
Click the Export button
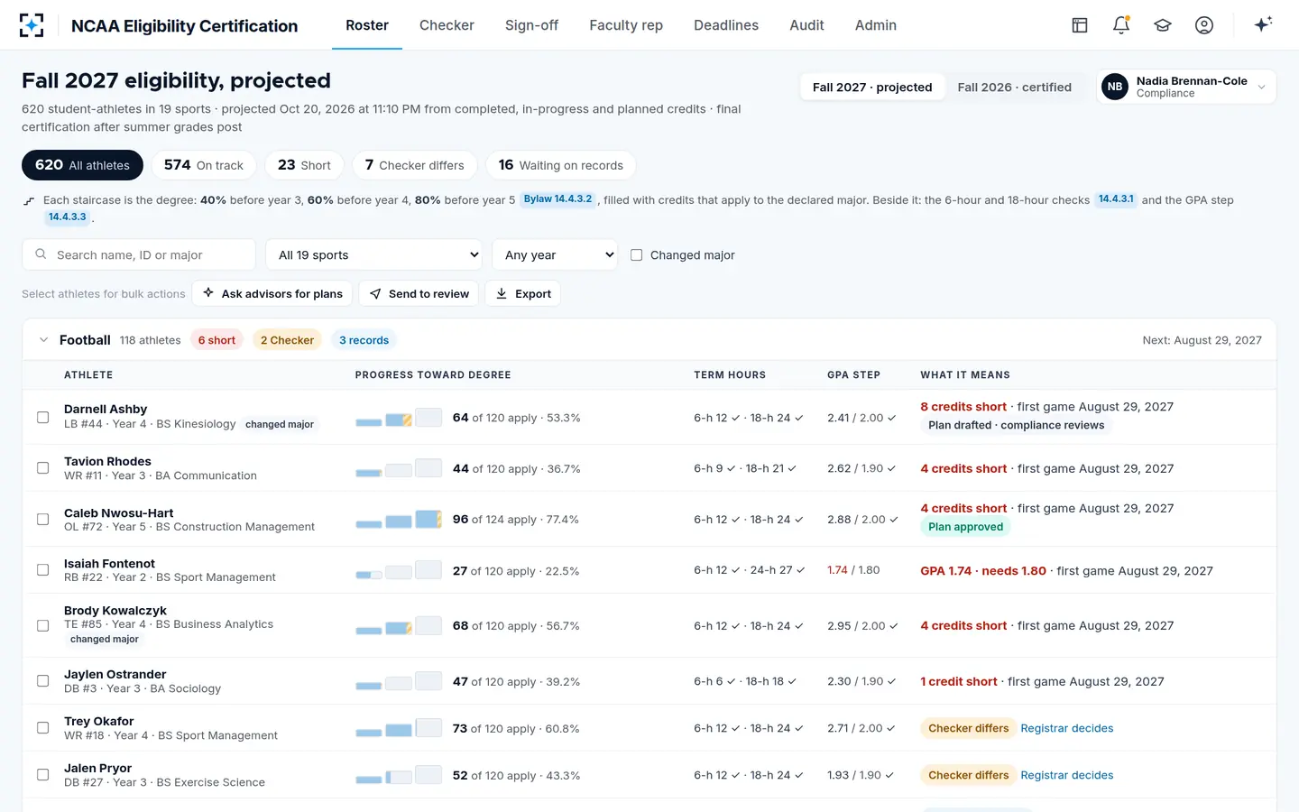click(523, 293)
